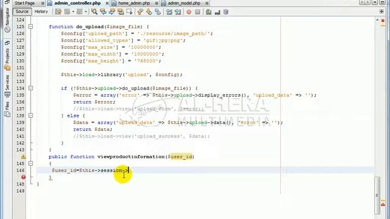Collapse else block fold at line 138

30,116
